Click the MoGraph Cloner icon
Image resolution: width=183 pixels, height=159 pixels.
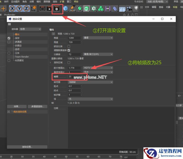click(94, 9)
